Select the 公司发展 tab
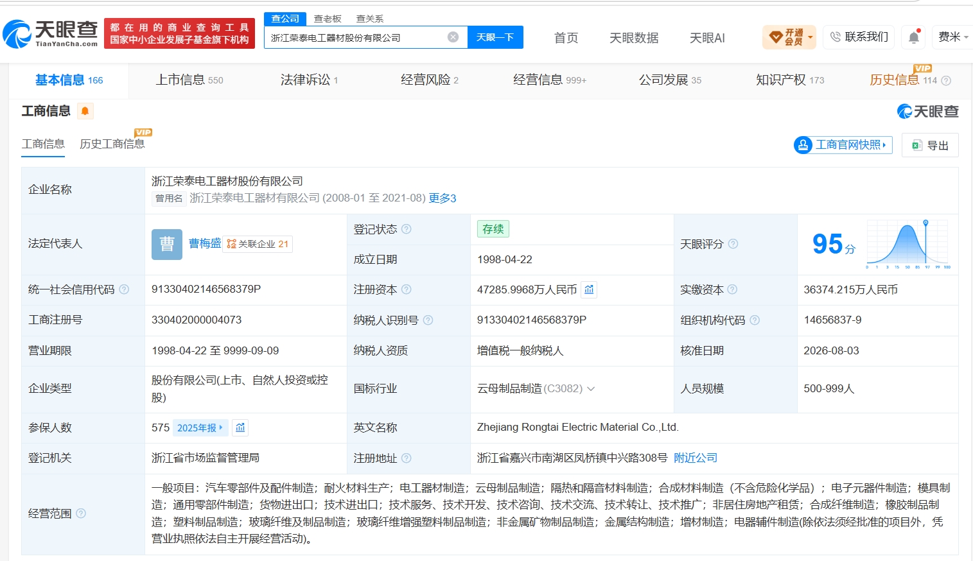 670,80
